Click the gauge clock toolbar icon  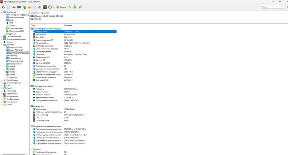[x=50, y=7]
